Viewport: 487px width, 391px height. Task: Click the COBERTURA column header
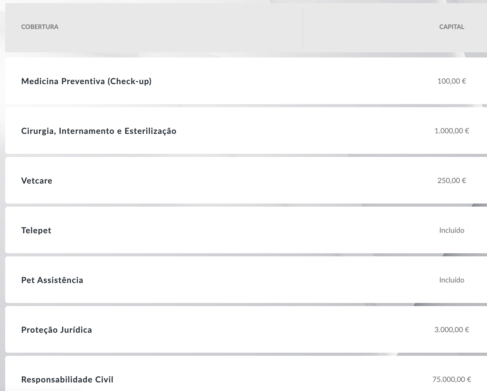pos(40,27)
